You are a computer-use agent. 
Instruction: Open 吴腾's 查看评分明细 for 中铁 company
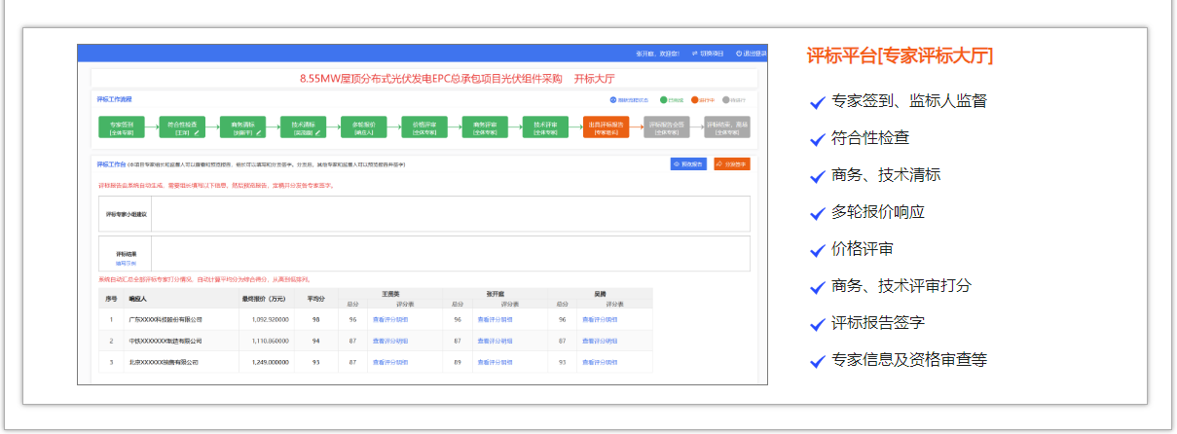click(600, 341)
